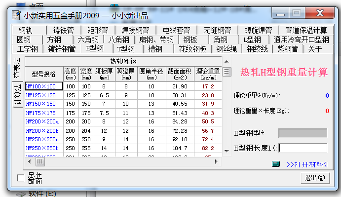Click the app notepad icon in title bar
Image resolution: width=341 pixels, height=197 pixels.
coord(16,15)
